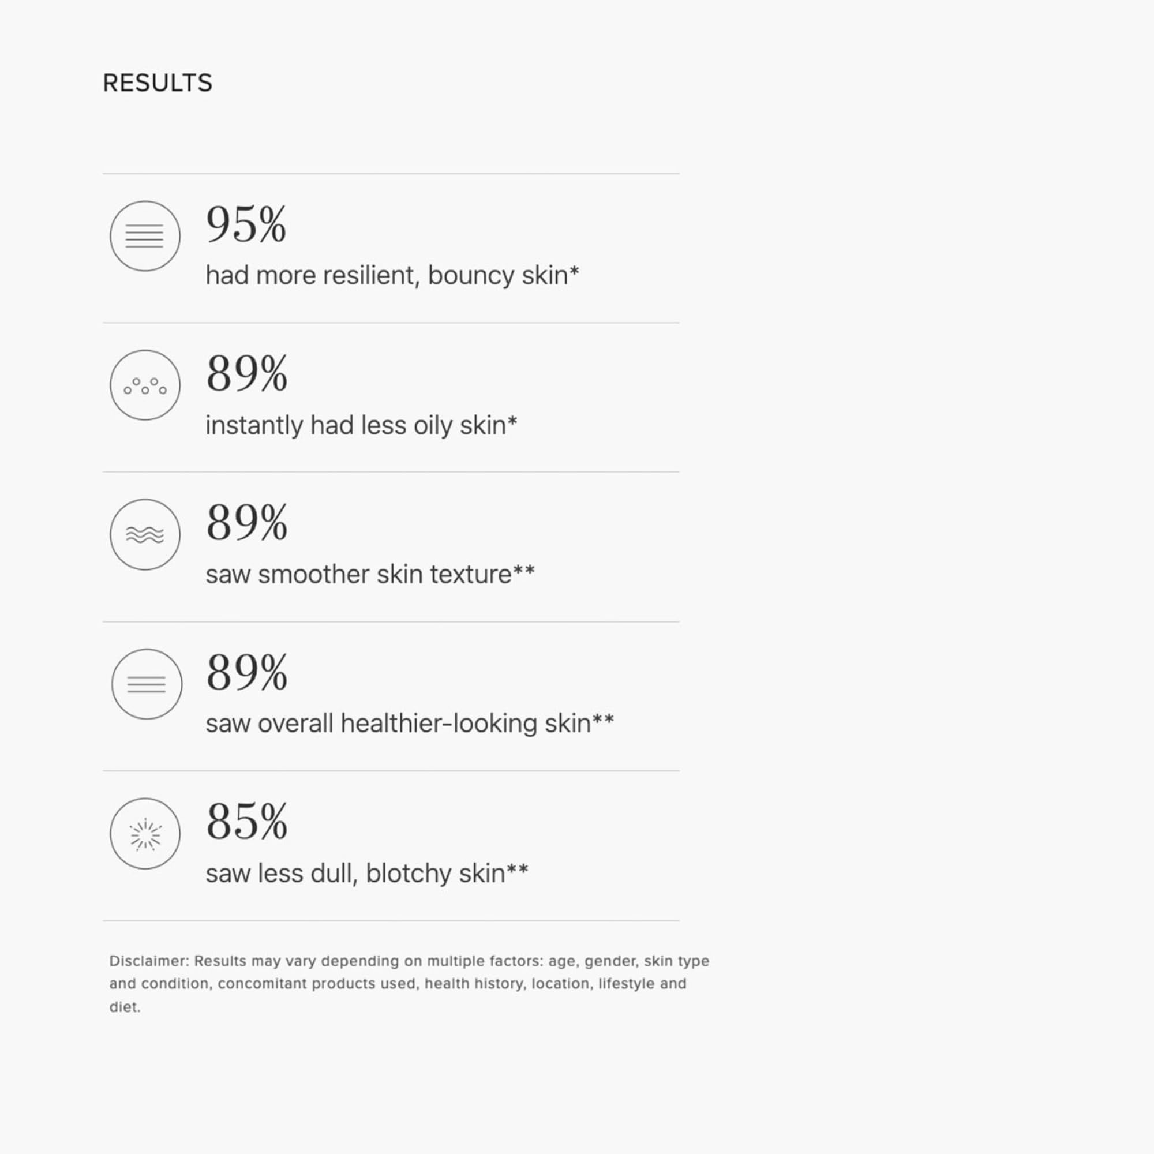
Task: Click the RESULTS heading
Action: click(158, 83)
